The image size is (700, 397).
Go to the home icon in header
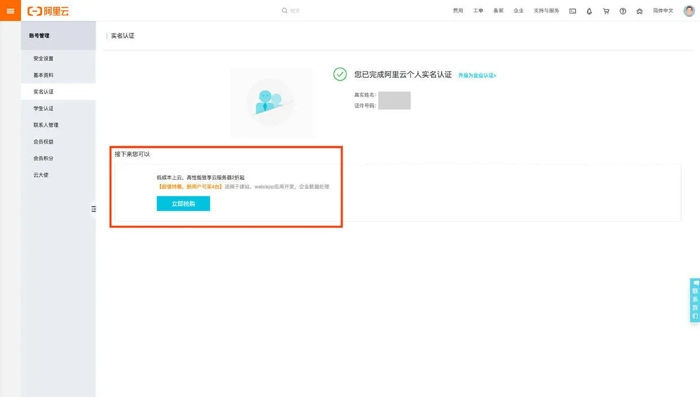640,11
